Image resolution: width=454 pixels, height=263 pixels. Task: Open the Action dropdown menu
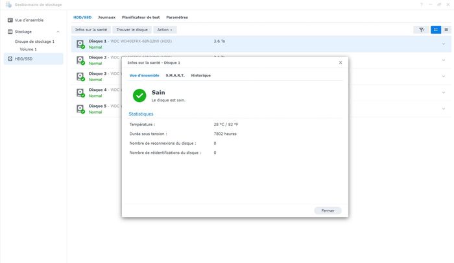coord(165,30)
